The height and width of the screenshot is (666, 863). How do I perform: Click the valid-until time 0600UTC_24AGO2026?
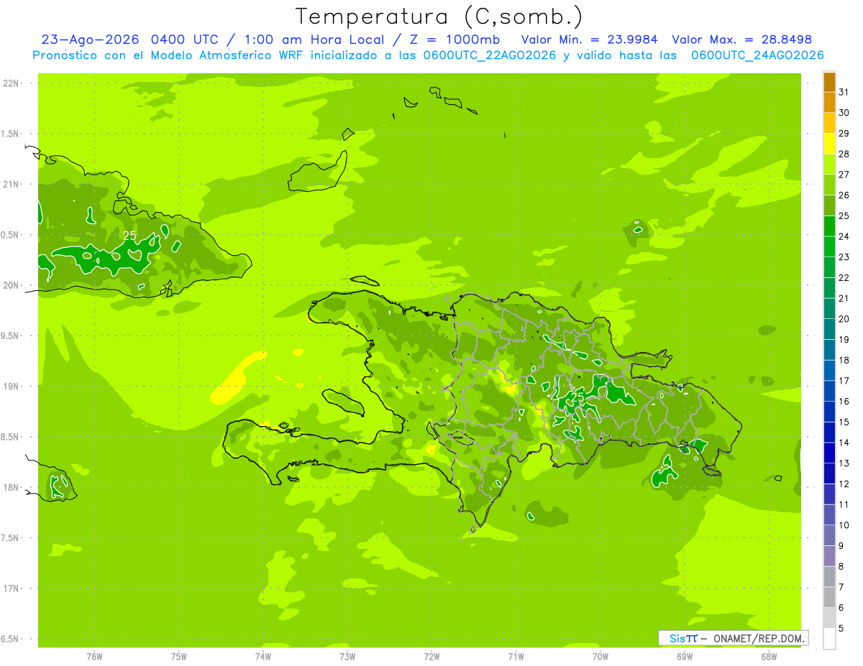[x=757, y=55]
